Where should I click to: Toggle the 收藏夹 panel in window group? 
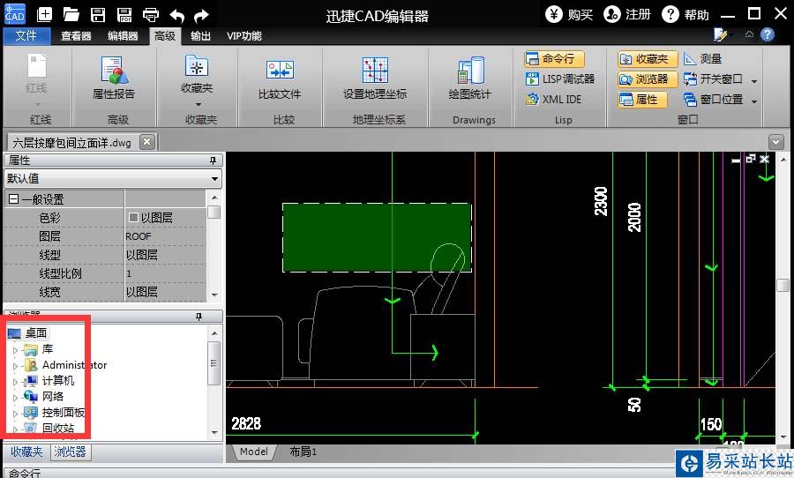click(x=648, y=59)
